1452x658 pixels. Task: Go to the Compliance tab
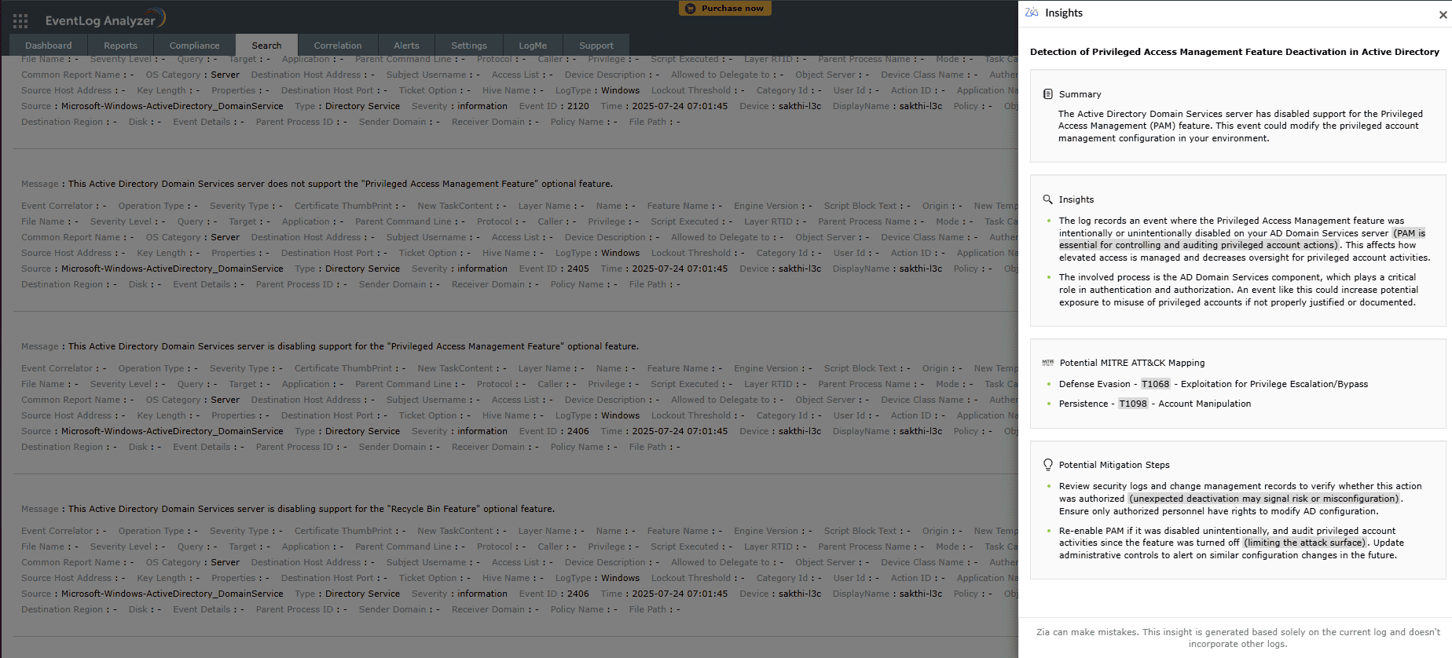tap(194, 46)
